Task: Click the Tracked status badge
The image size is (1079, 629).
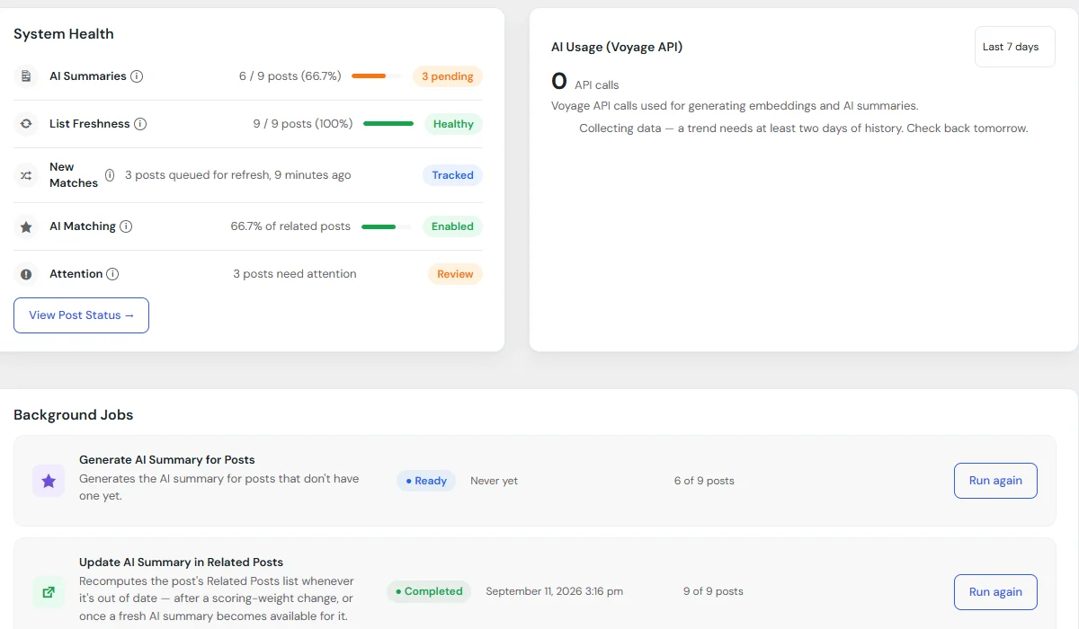Action: pyautogui.click(x=452, y=175)
